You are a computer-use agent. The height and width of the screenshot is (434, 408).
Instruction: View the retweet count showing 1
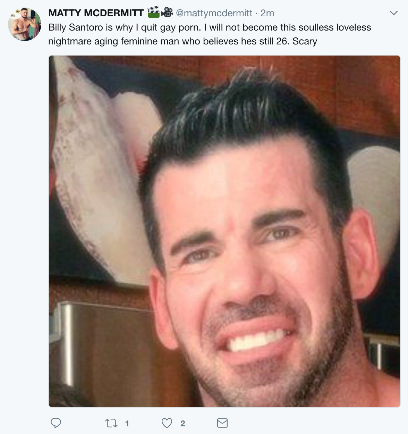[x=127, y=423]
